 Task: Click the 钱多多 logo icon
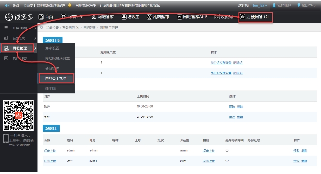tap(9, 17)
